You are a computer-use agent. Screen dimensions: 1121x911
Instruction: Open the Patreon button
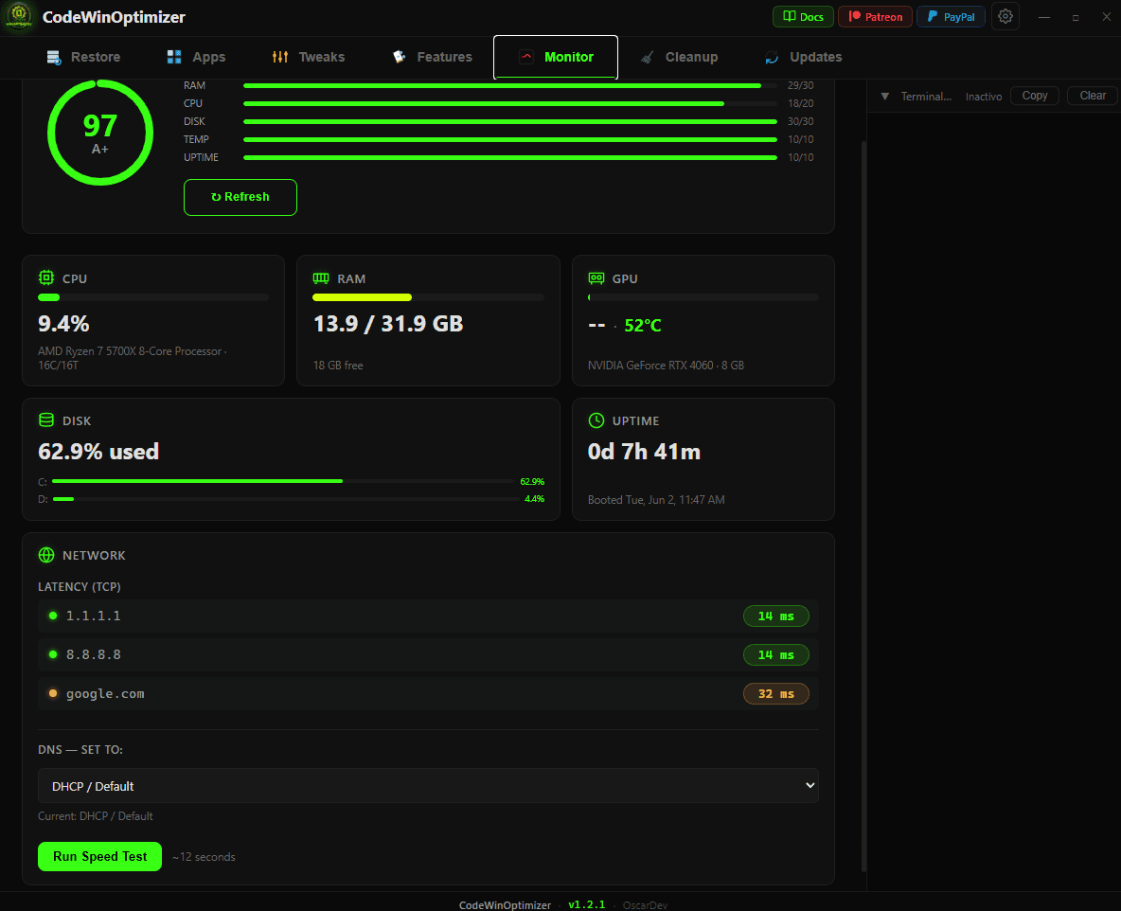875,16
